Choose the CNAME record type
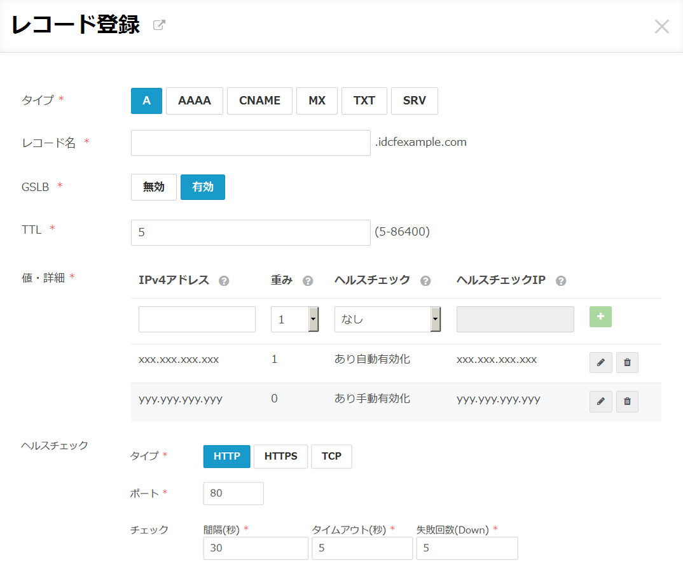The image size is (683, 573). click(x=259, y=101)
